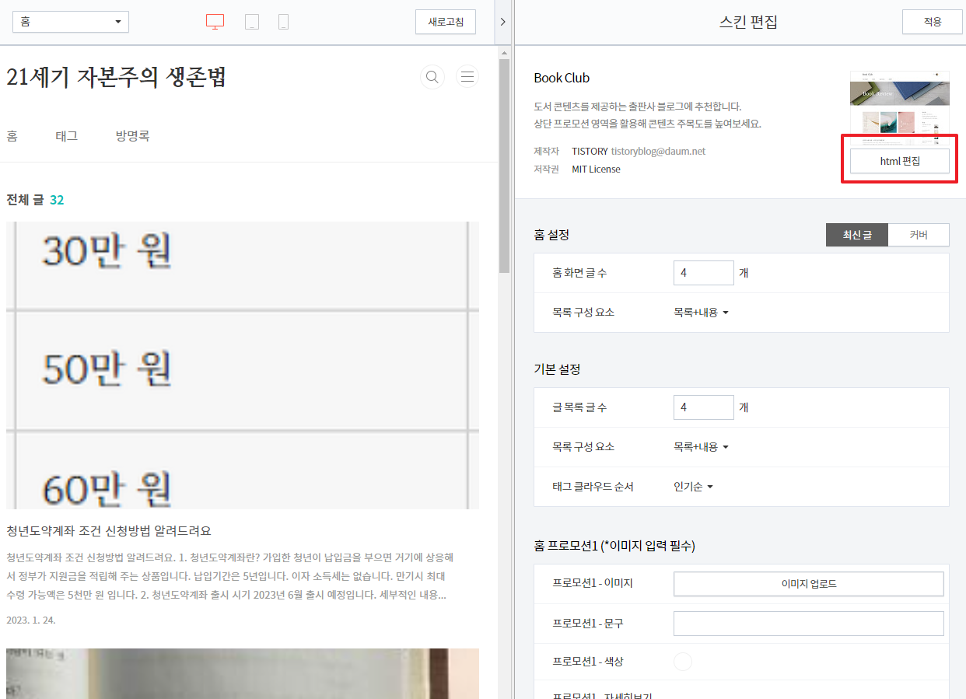The height and width of the screenshot is (699, 966).
Task: Click the post excerpt paragraph about 청년도약계좌
Action: coord(230,576)
